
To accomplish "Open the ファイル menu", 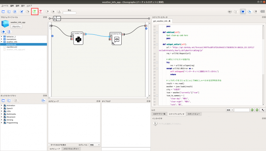I will pyautogui.click(x=5, y=6).
